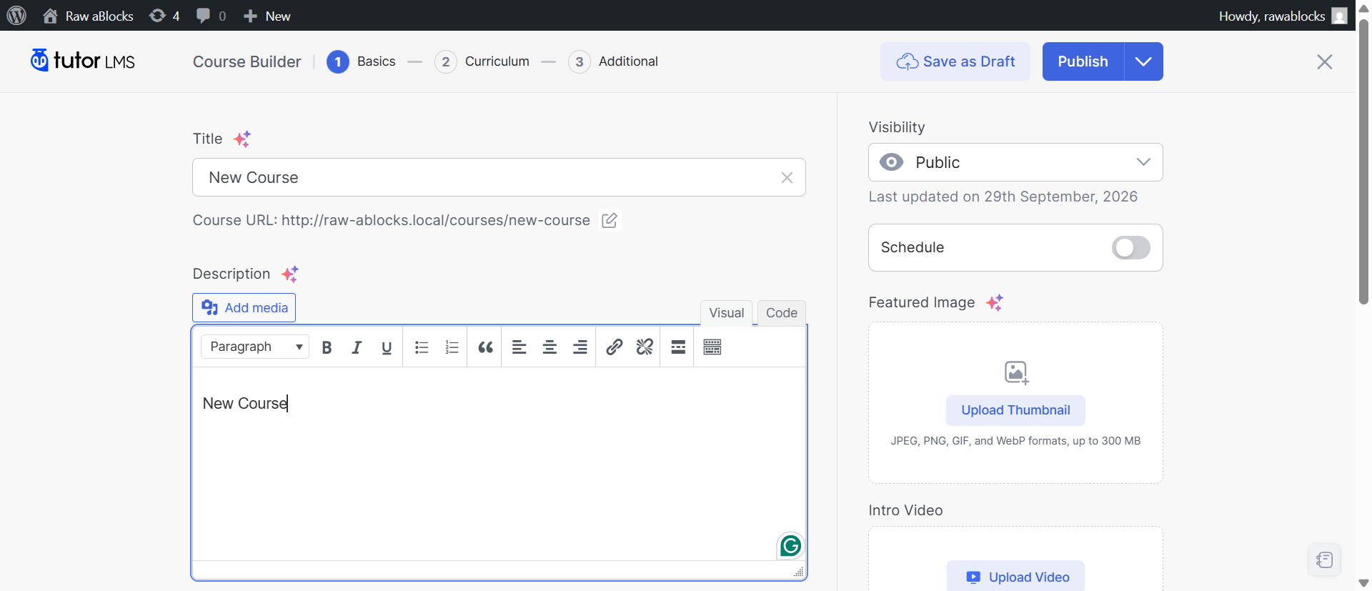Image resolution: width=1372 pixels, height=591 pixels.
Task: Go to the Additional step
Action: pyautogui.click(x=613, y=61)
